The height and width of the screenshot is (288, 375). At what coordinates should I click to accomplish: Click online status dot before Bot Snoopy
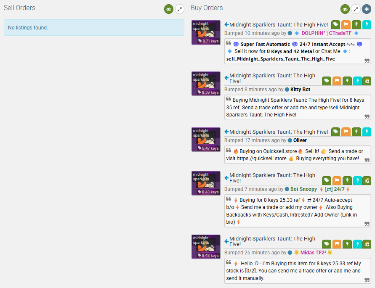(x=287, y=189)
